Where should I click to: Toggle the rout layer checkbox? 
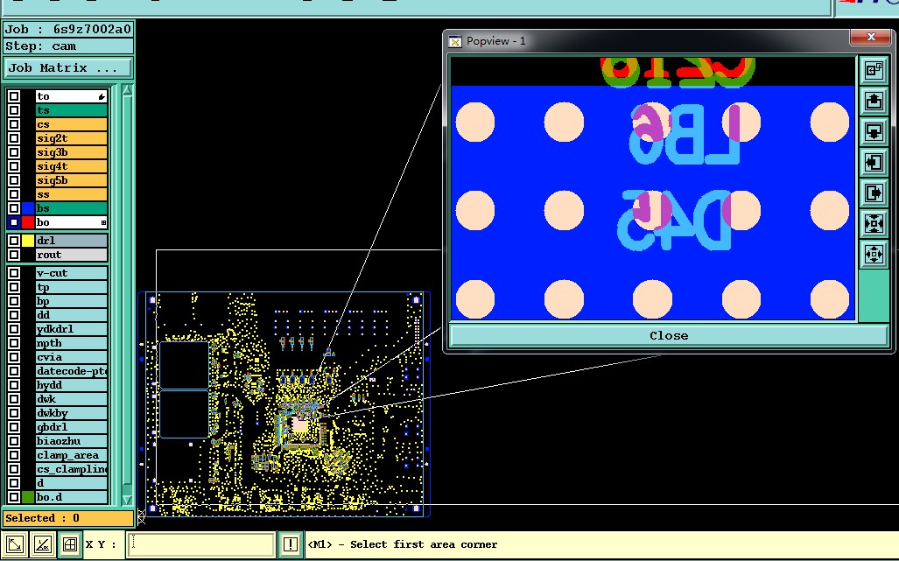14,255
